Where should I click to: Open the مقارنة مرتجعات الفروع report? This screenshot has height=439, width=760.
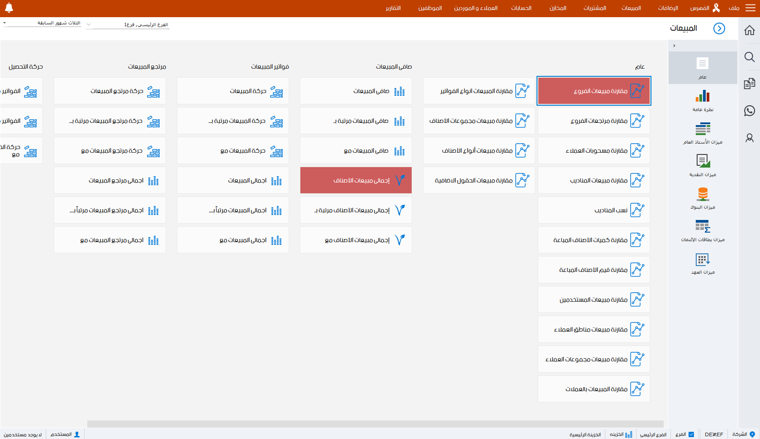coord(594,121)
